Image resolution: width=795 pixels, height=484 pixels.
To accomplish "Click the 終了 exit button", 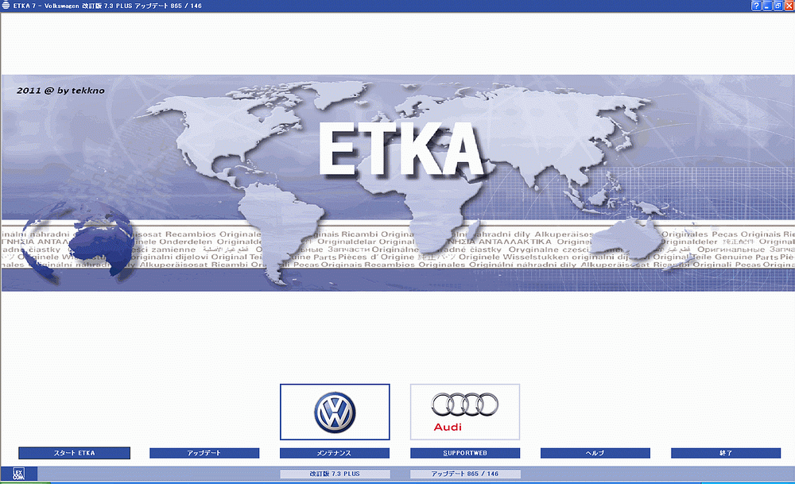I will point(726,453).
